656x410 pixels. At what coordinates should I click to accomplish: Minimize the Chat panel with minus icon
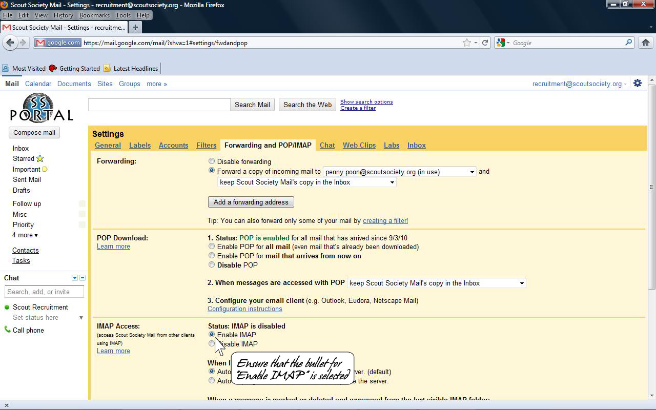pyautogui.click(x=83, y=278)
